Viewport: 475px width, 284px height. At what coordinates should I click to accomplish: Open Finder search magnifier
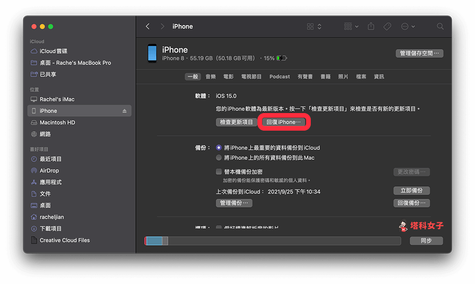pyautogui.click(x=440, y=26)
